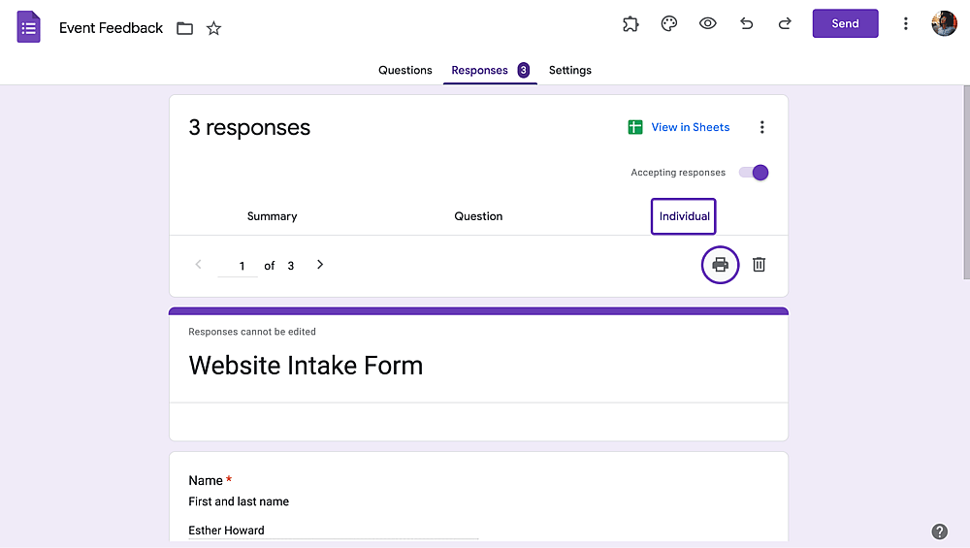Open View in Sheets link
Viewport: 970px width, 548px height.
click(x=679, y=127)
